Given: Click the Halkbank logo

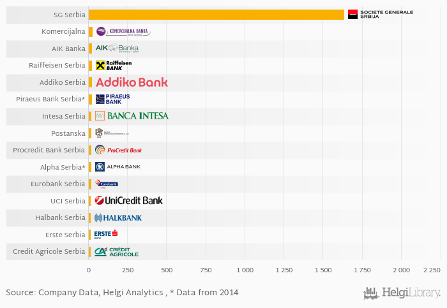Looking at the screenshot, I should [118, 217].
